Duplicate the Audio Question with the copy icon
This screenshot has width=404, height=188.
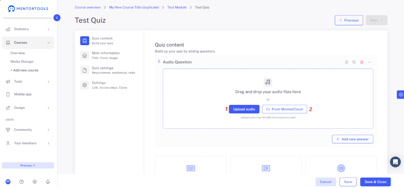coord(354,62)
